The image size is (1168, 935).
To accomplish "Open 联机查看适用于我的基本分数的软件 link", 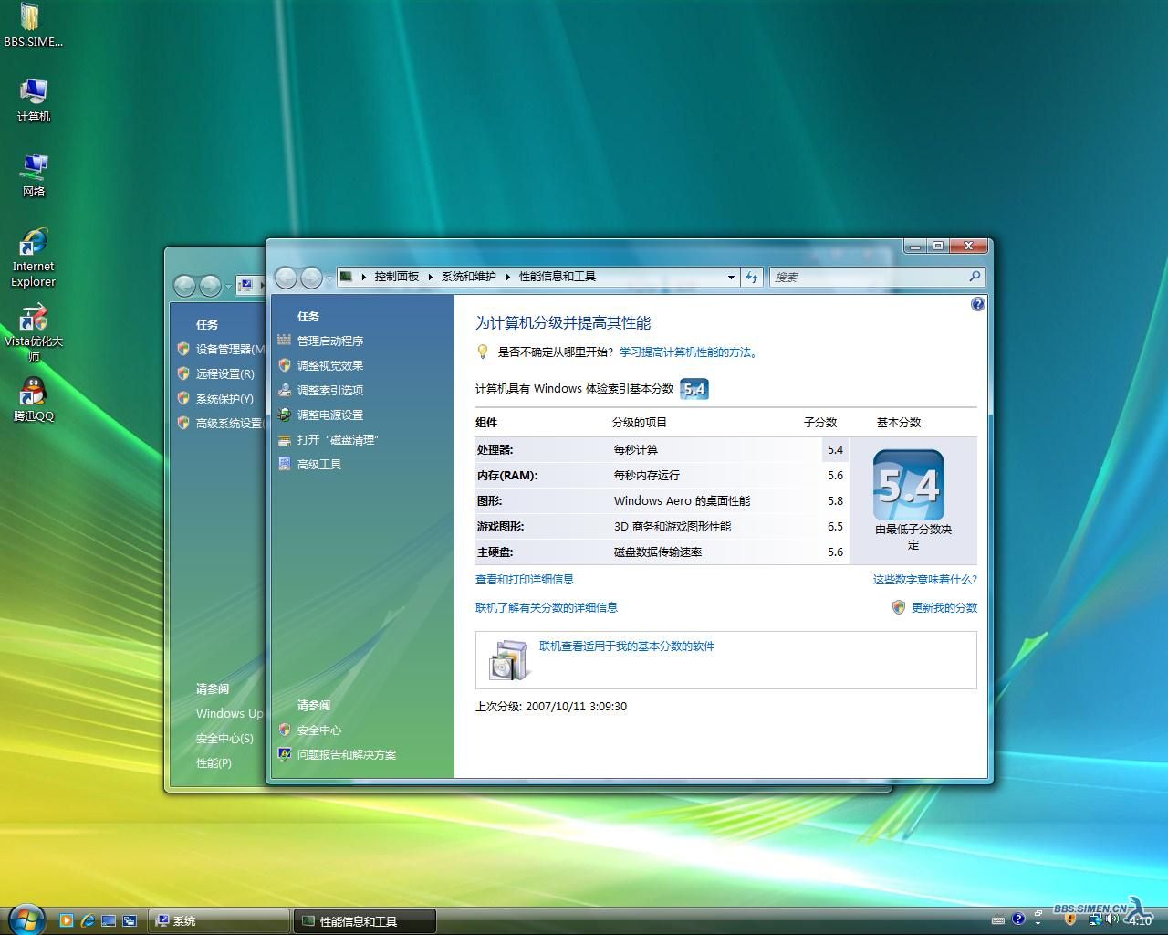I will click(627, 646).
